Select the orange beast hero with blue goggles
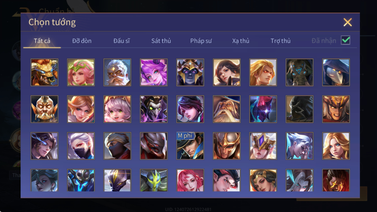This screenshot has height=212, width=377. [x=45, y=72]
